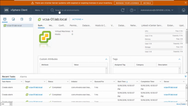
Task: Click More Tasks link
Action: point(181,104)
